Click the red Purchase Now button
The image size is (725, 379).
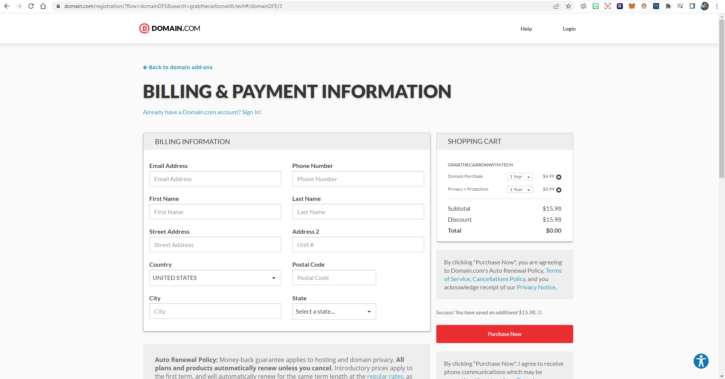pyautogui.click(x=504, y=334)
